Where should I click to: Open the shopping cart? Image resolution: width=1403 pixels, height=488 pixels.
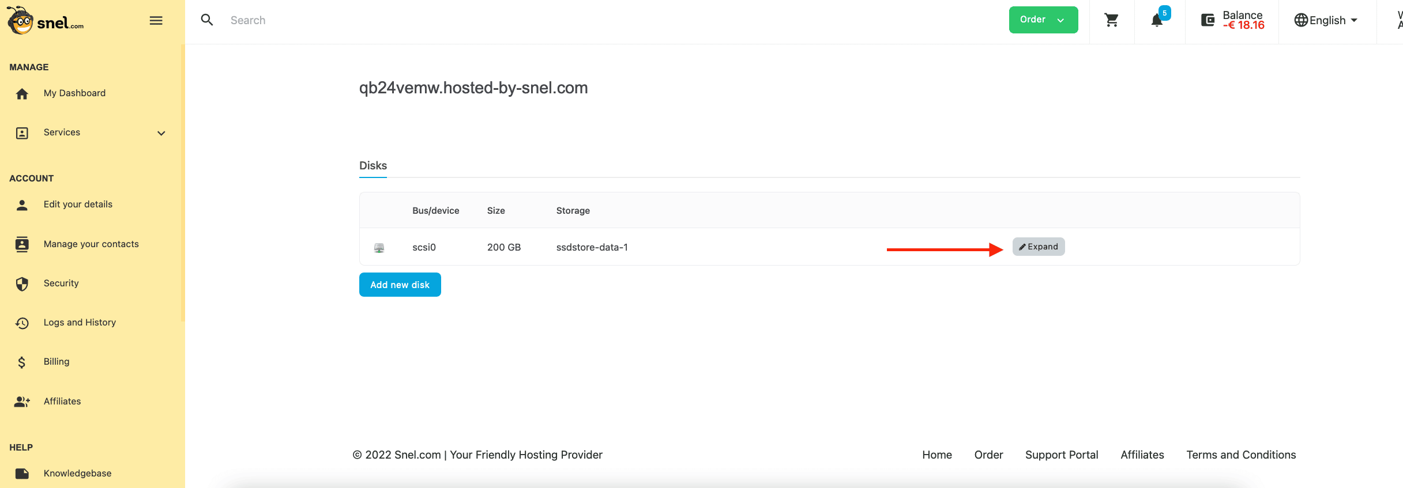[x=1111, y=21]
